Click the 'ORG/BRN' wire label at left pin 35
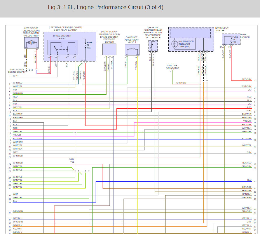The width and height of the screenshot is (260, 240). (18, 222)
